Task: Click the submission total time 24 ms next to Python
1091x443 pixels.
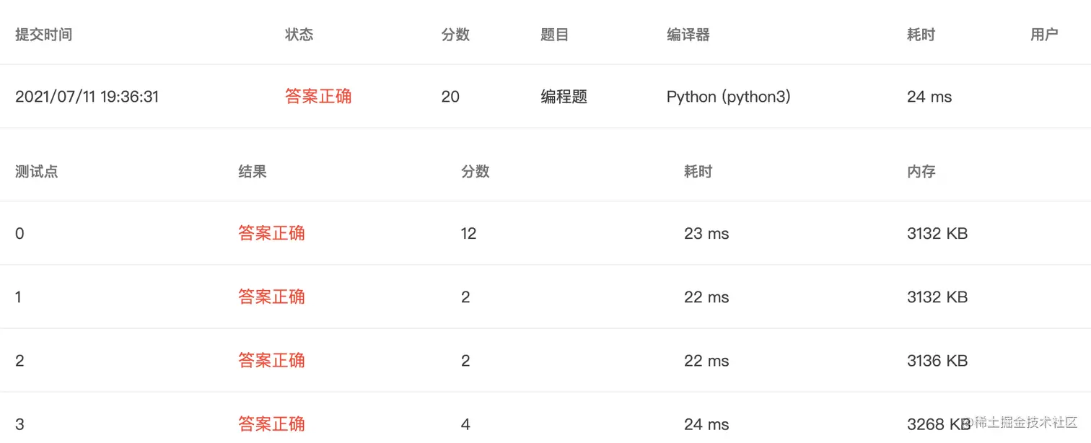Action: 929,97
